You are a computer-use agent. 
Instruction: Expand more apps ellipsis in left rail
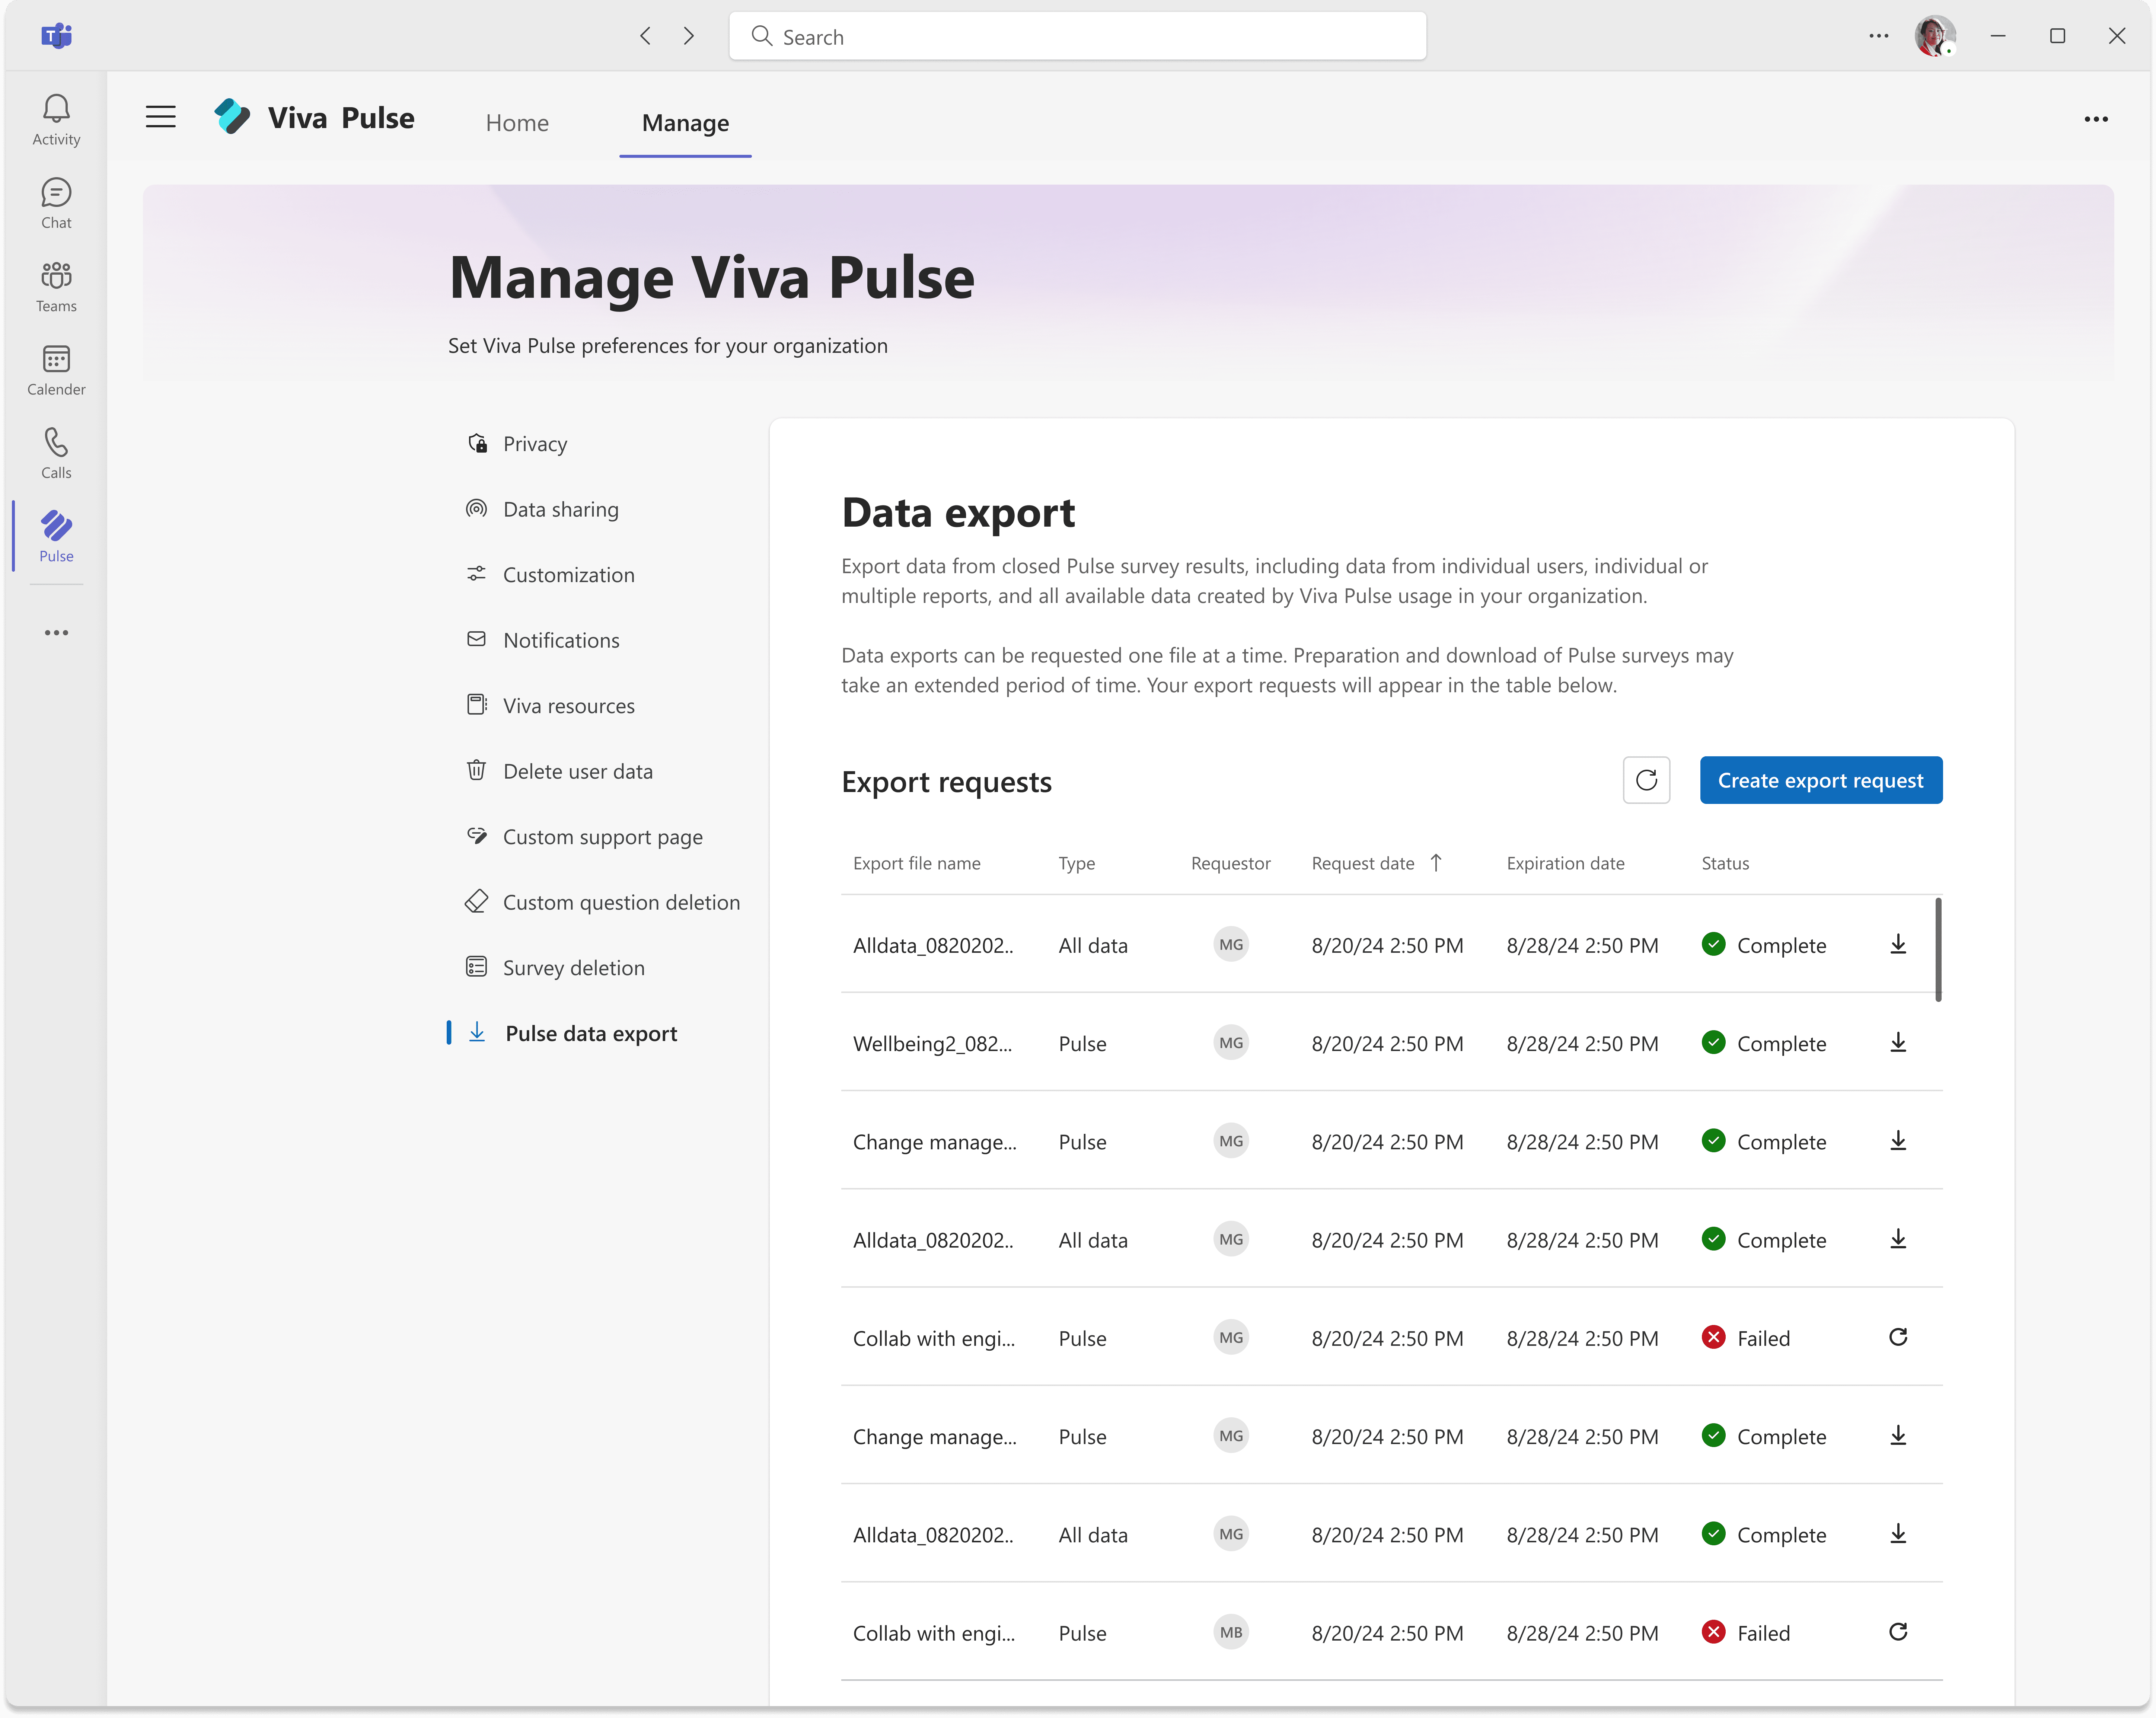[x=56, y=632]
